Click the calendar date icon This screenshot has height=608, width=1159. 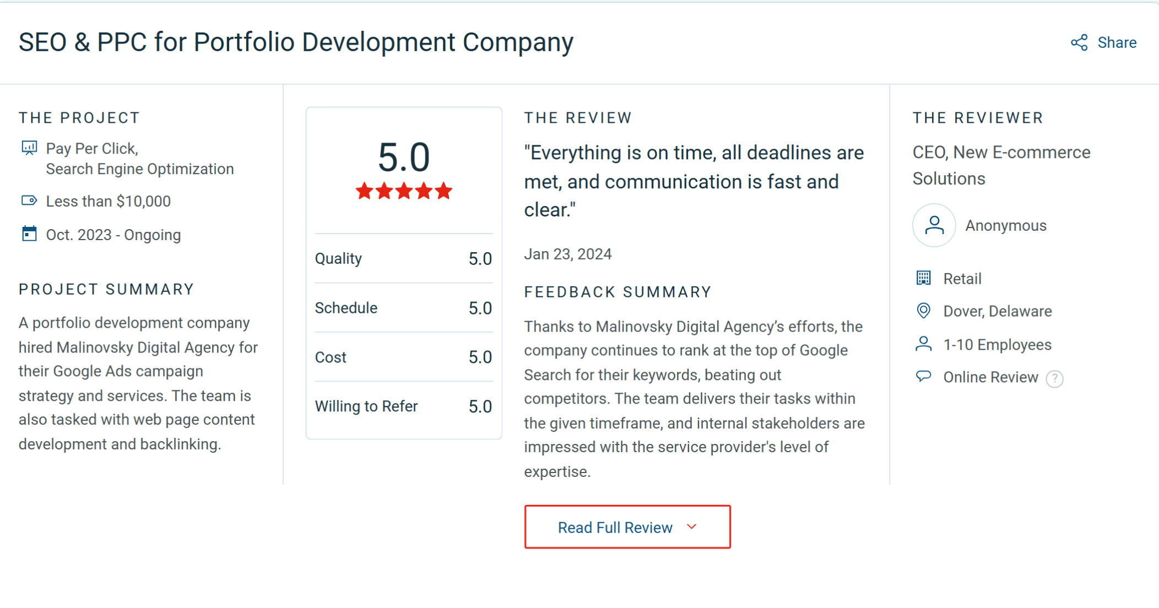[x=29, y=234]
